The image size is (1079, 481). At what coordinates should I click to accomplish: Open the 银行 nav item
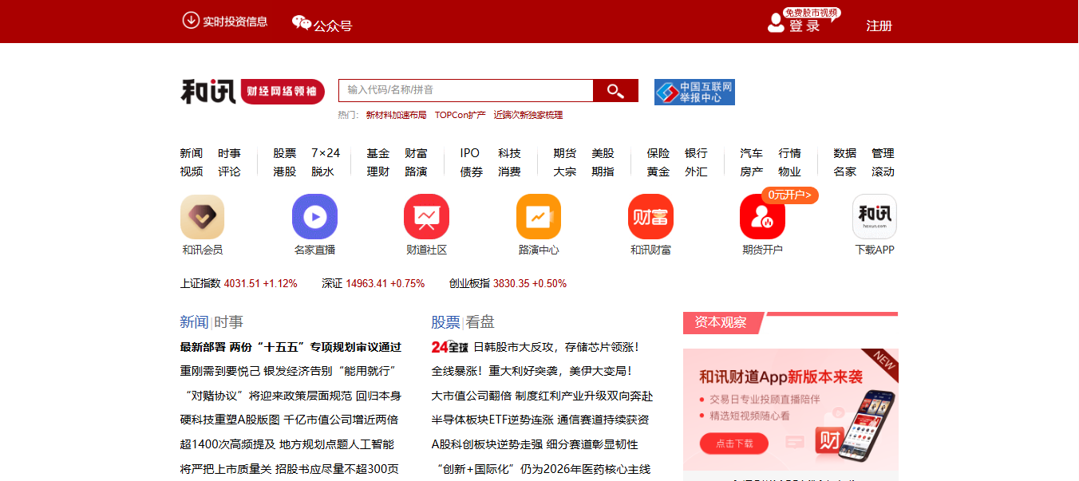pos(696,153)
